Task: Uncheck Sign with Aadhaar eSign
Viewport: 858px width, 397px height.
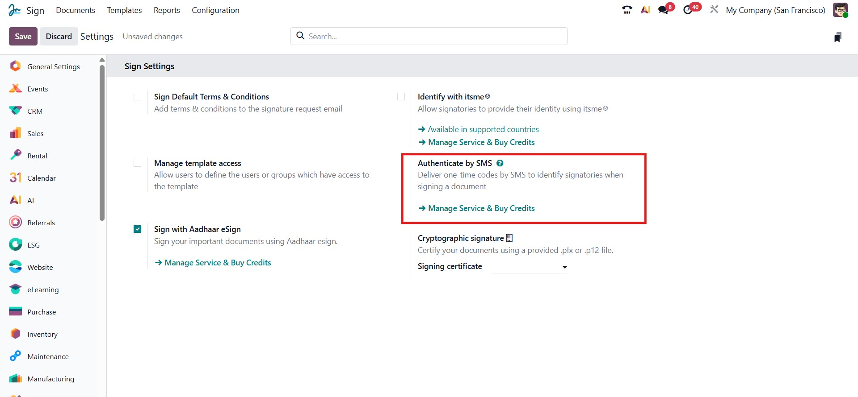Action: (x=138, y=229)
